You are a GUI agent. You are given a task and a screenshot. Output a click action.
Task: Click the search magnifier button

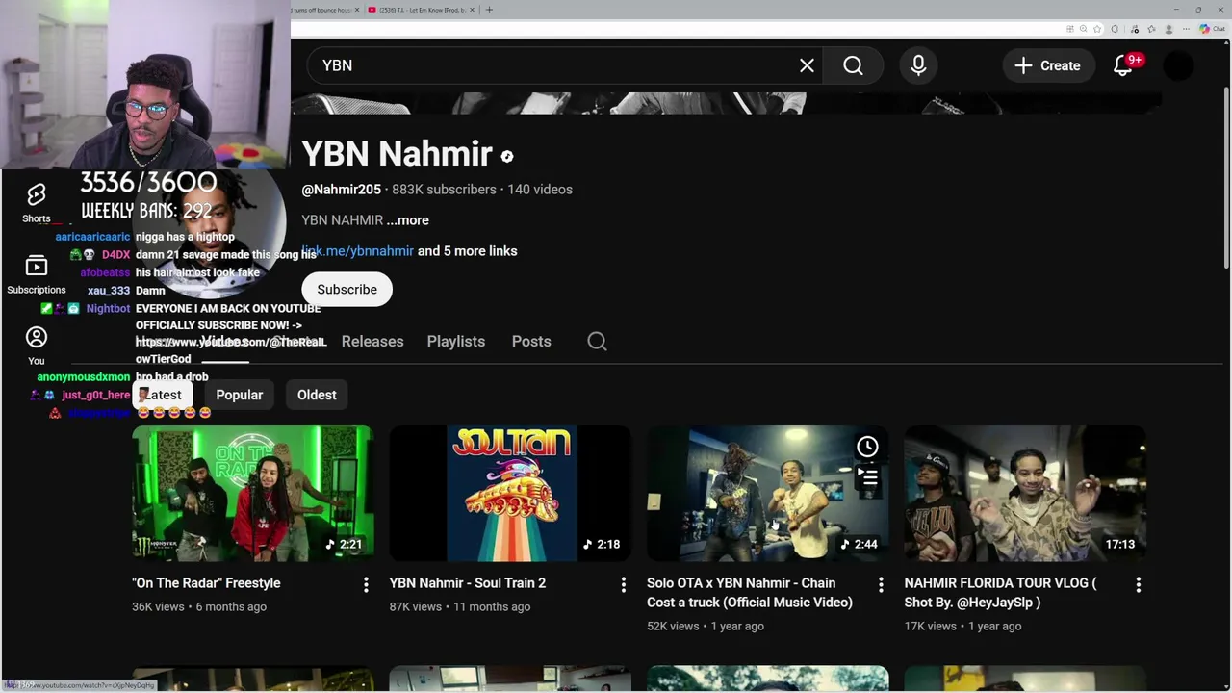(853, 65)
